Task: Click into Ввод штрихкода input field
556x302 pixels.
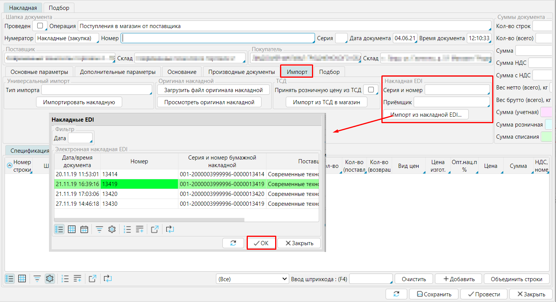Action: click(370, 279)
